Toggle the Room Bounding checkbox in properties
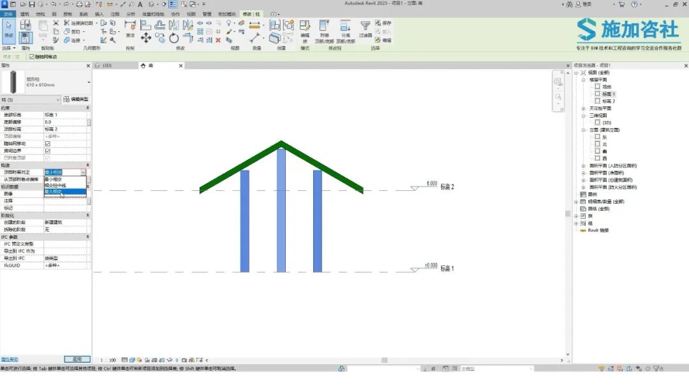The width and height of the screenshot is (689, 387). pyautogui.click(x=47, y=151)
